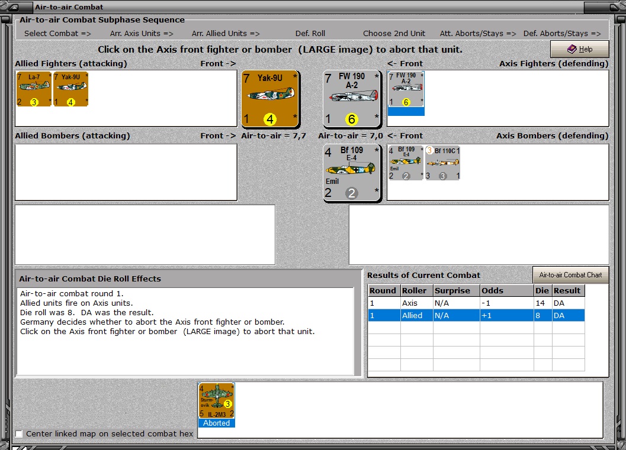Select the Allied round 1 result row

pyautogui.click(x=476, y=315)
